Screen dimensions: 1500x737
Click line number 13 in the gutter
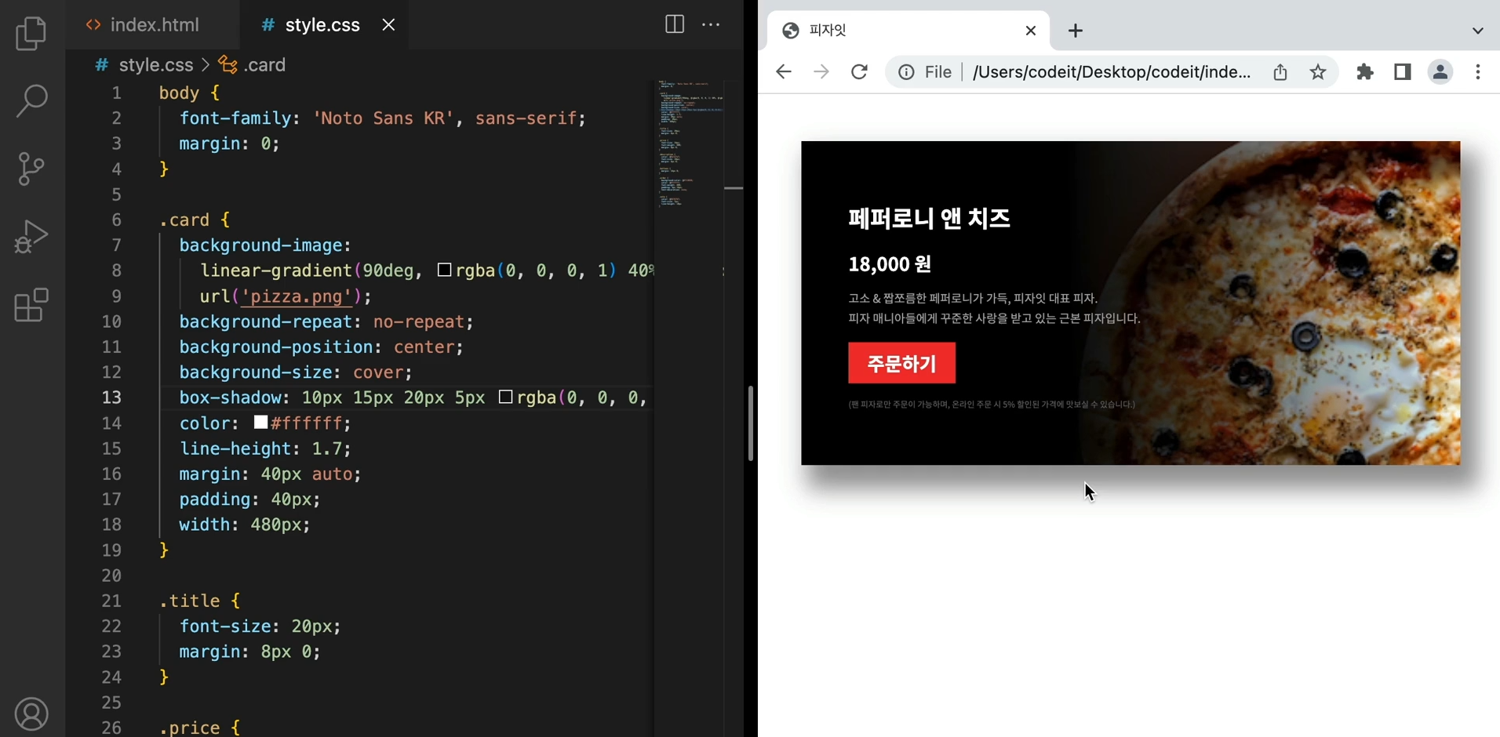click(x=112, y=398)
